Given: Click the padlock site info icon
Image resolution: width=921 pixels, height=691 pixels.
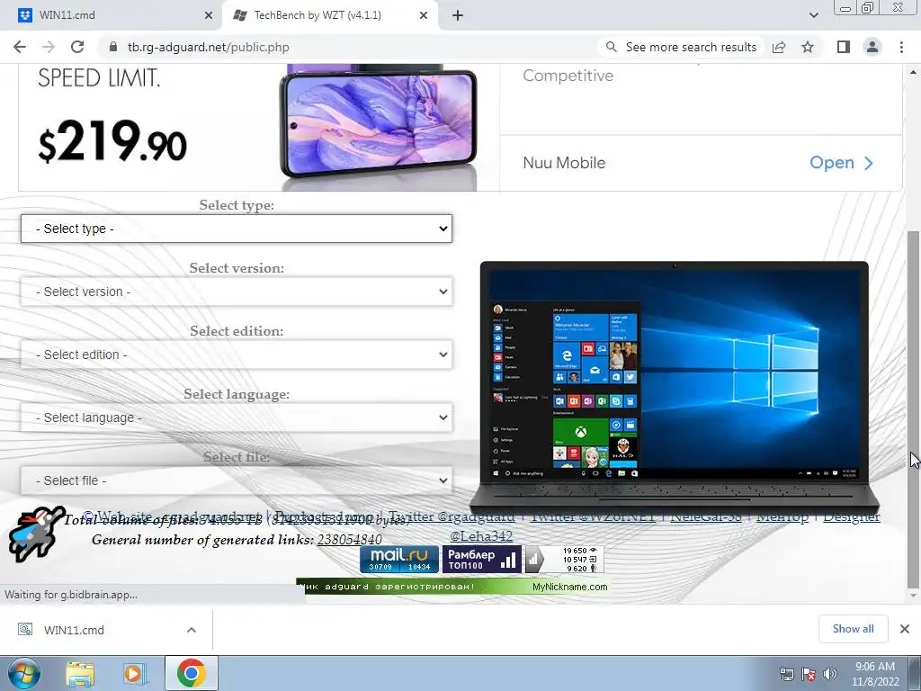Looking at the screenshot, I should pyautogui.click(x=113, y=47).
